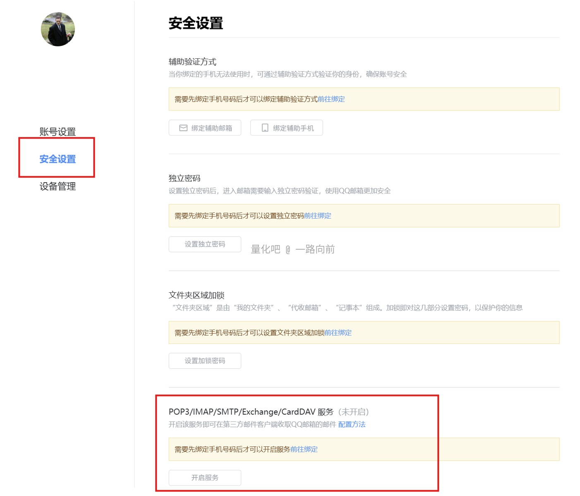Click the 设置独立密码 button
The image size is (580, 496).
click(205, 244)
